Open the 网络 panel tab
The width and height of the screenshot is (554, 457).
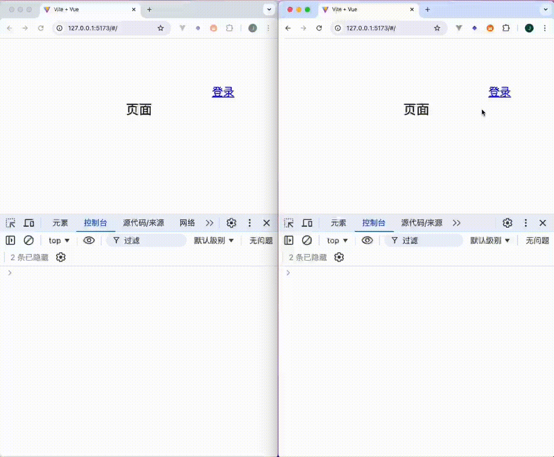[x=186, y=223]
